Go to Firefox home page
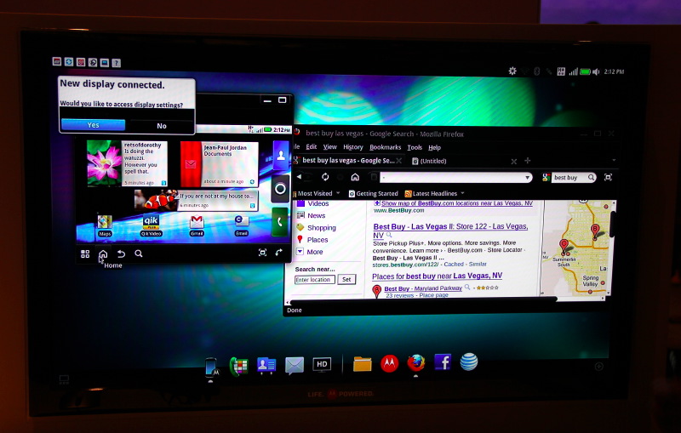 click(355, 177)
